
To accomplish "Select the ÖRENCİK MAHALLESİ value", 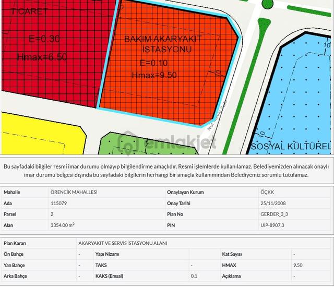I will tap(74, 192).
